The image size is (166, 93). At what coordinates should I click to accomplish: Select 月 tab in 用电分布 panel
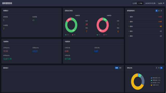click(159, 68)
